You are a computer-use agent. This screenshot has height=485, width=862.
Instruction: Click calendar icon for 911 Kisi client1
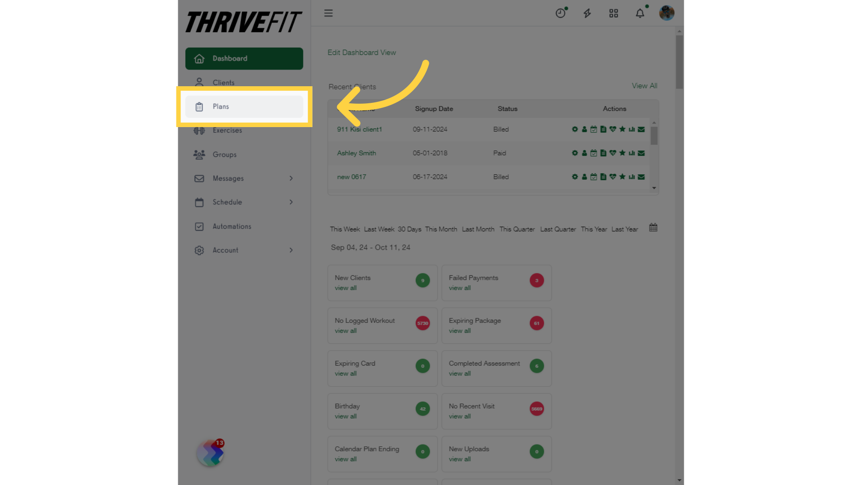pos(594,129)
